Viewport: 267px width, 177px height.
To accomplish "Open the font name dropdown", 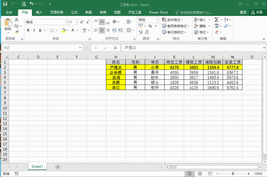I will [x=66, y=22].
